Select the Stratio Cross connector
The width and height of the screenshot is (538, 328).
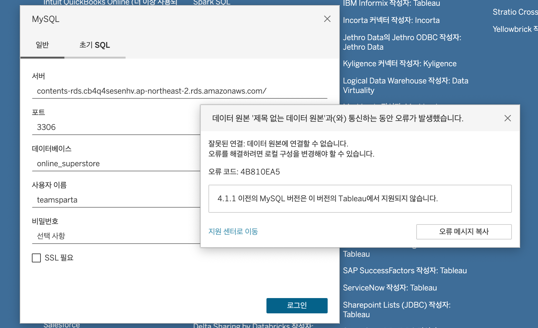click(x=515, y=12)
